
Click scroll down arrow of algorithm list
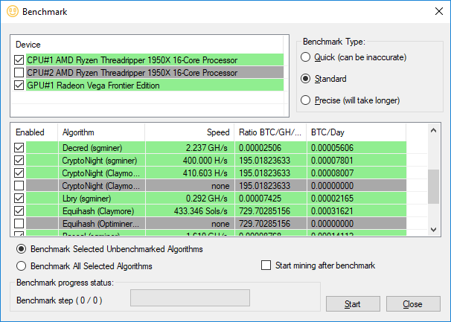tap(433, 230)
